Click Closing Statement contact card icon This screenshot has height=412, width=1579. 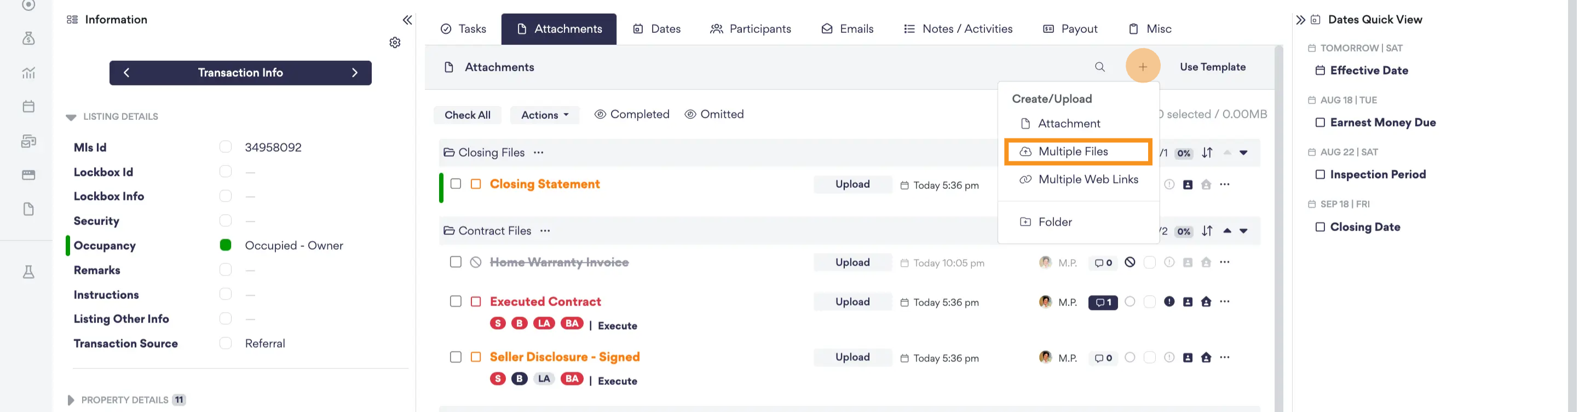1188,184
